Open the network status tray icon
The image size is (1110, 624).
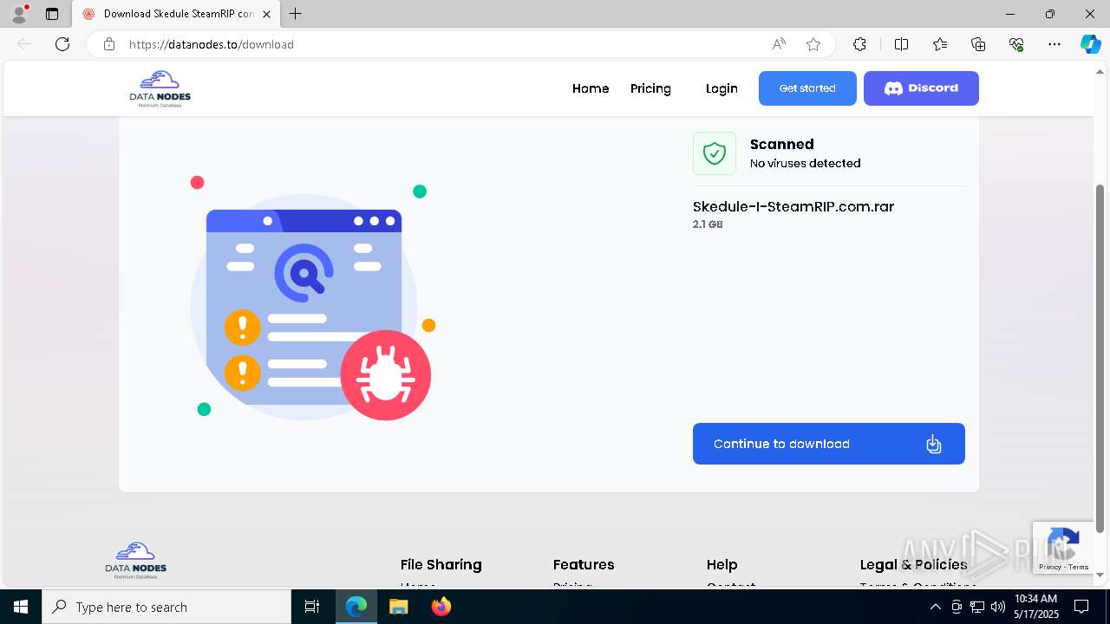tap(977, 607)
